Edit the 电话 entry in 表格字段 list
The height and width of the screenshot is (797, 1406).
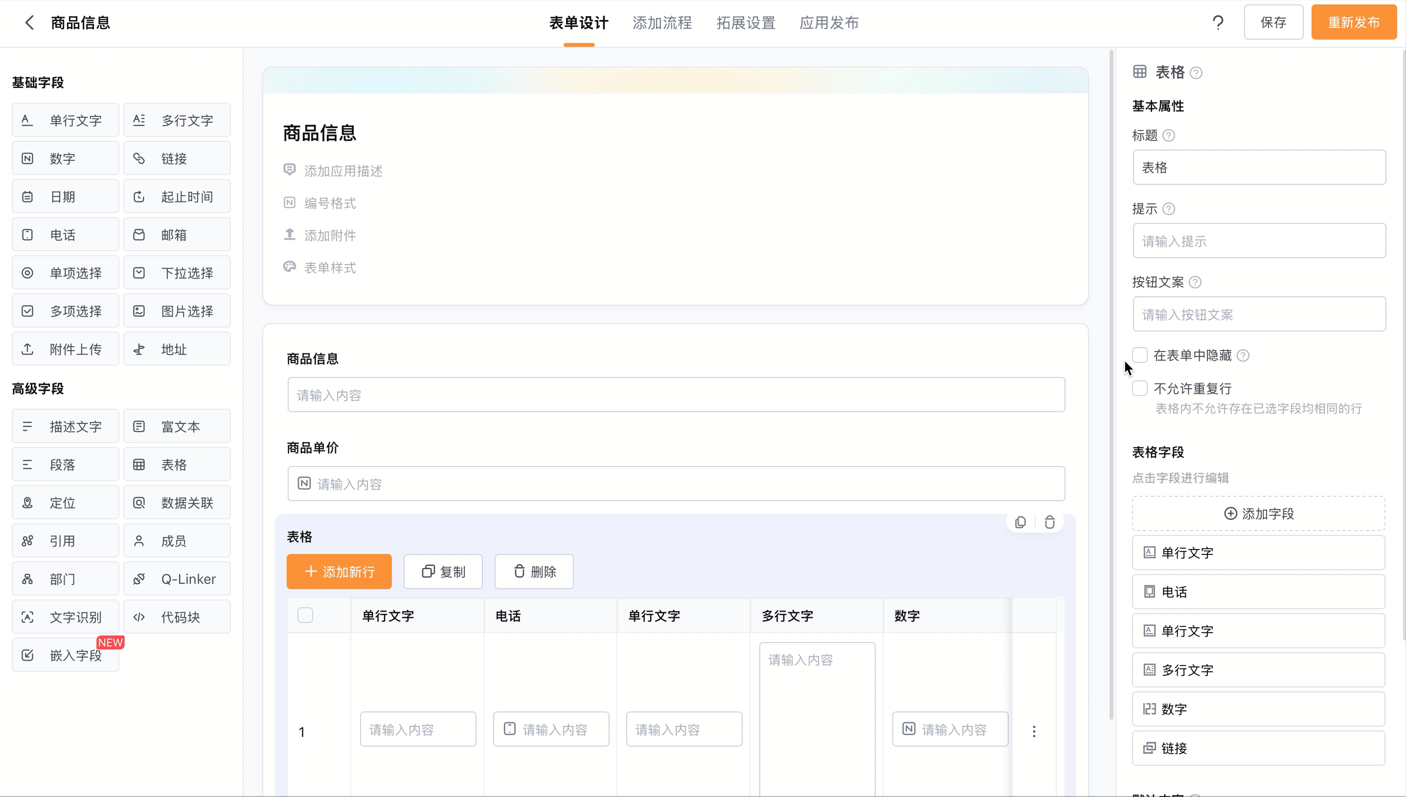1259,592
